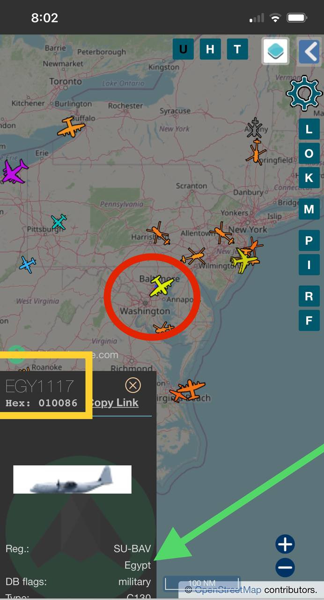
Task: Toggle the T button at top
Action: (237, 49)
